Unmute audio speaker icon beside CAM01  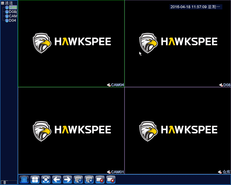click(x=109, y=172)
